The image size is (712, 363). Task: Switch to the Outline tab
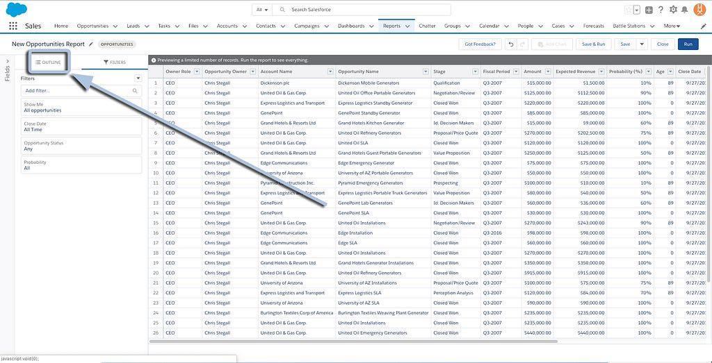(48, 62)
